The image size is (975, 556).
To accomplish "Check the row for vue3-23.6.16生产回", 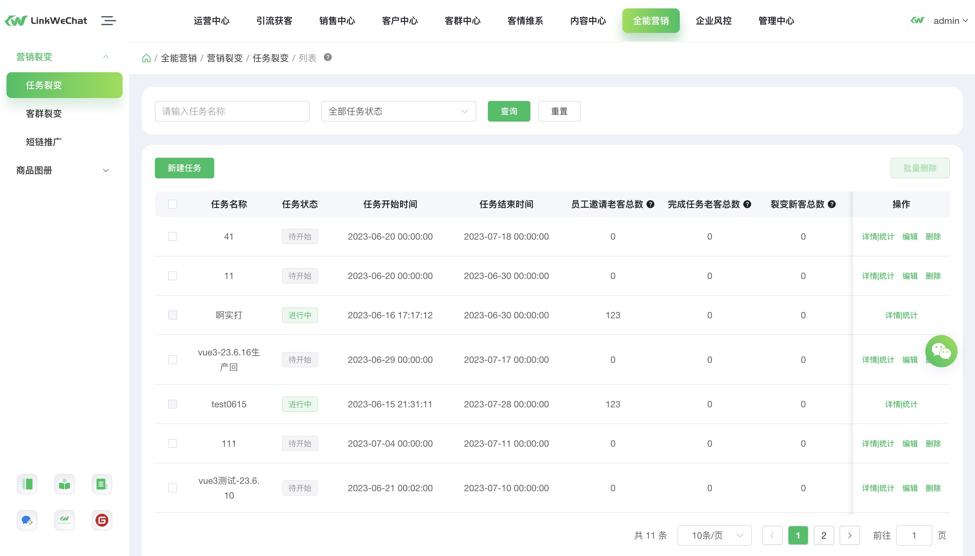I will [173, 360].
